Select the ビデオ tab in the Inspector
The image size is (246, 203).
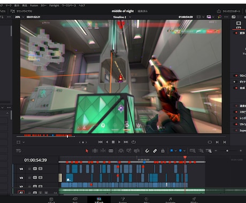tap(239, 25)
